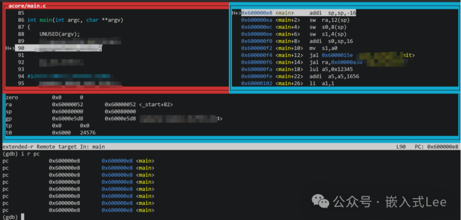Click the acore/main.c source pane title
Screen dimensions: 461x220
click(x=27, y=6)
